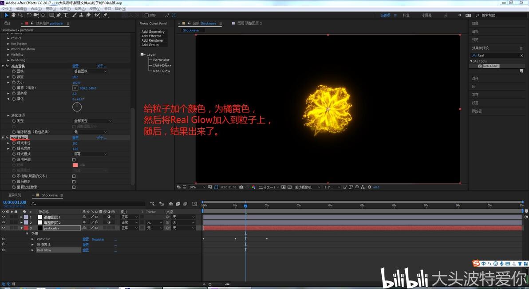Open the 固定 dropdown 全部固定
The width and height of the screenshot is (529, 289).
pyautogui.click(x=92, y=121)
